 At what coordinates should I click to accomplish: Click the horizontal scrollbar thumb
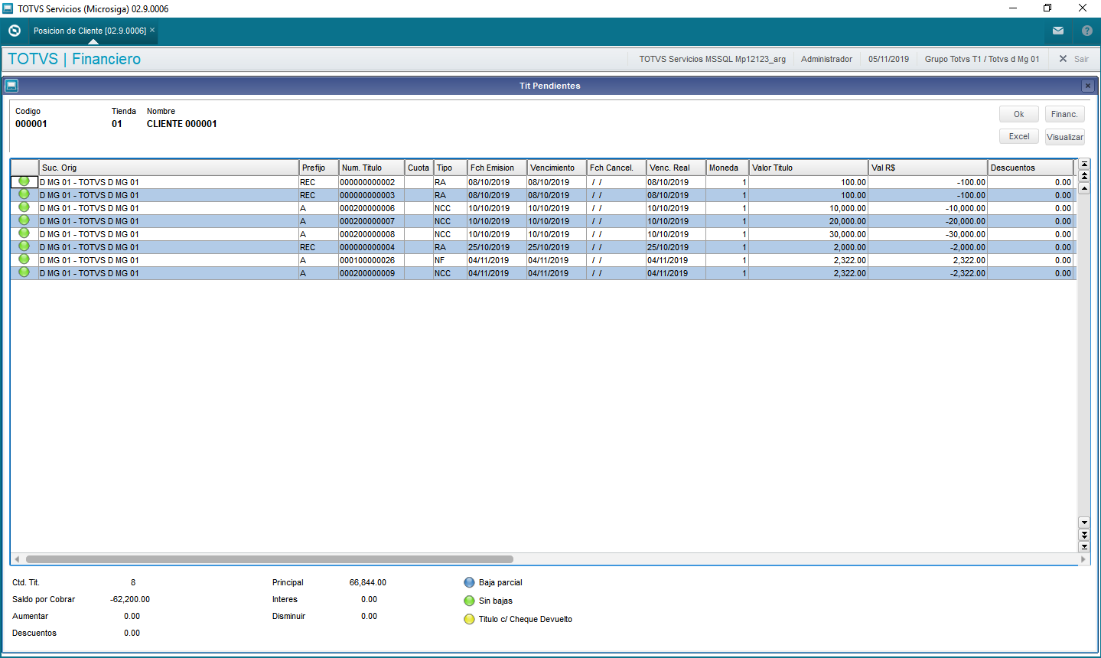269,559
